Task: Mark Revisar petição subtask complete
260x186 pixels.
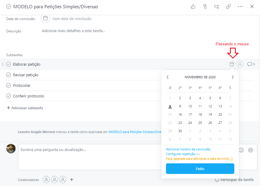Action: (9, 75)
